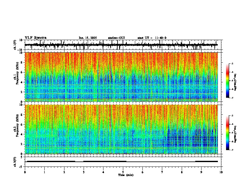
Task: Click the "4" kHz tick of ch.1 spectrogram
Action: [22, 82]
